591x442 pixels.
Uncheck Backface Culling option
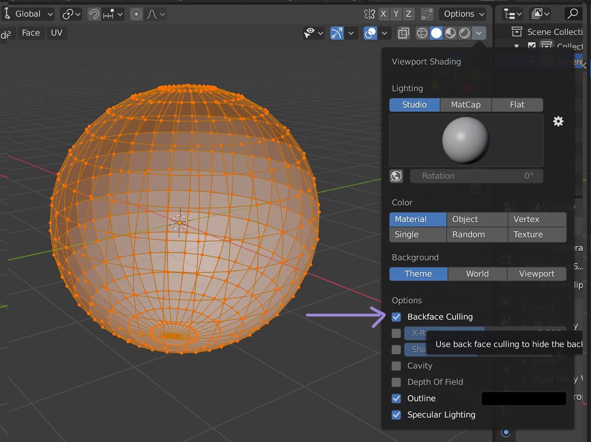click(396, 317)
